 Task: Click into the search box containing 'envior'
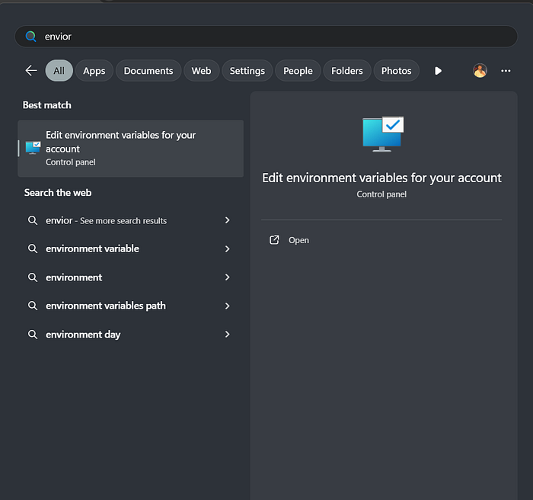coord(266,37)
